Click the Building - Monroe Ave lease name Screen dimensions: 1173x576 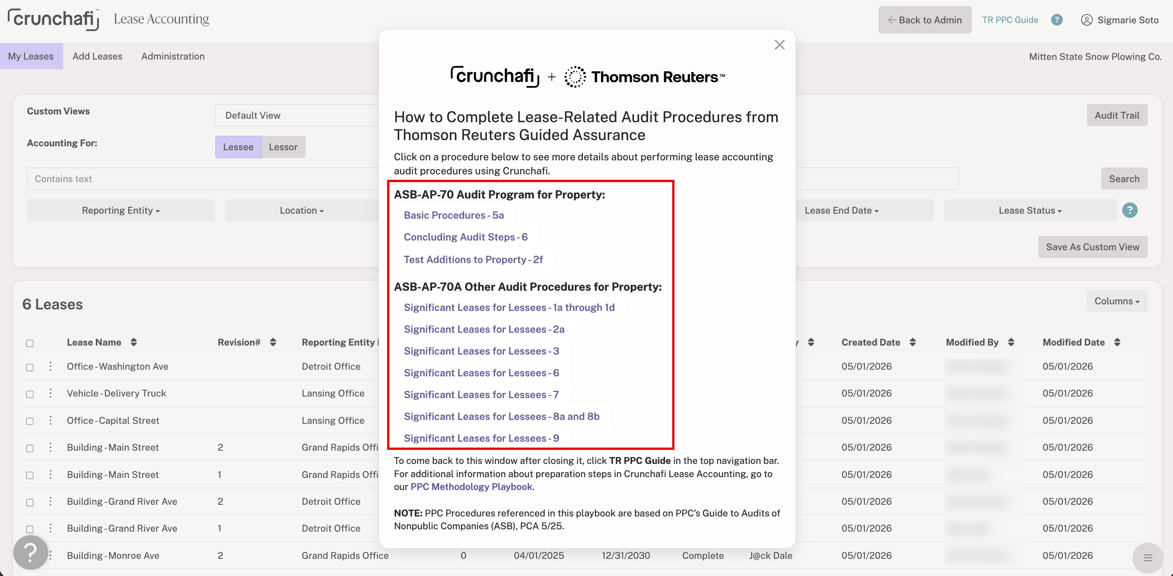(113, 555)
